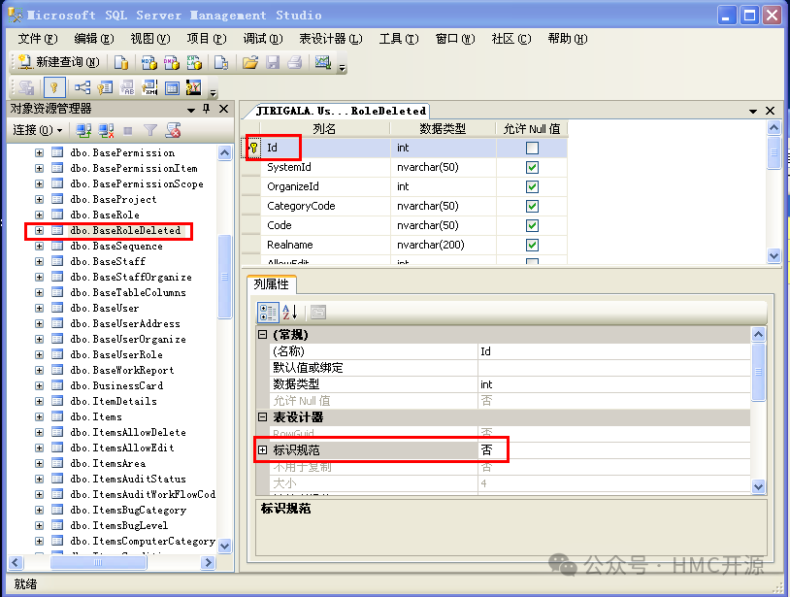Expand the dbo.BaseRoleDeleted tree node

click(x=39, y=231)
